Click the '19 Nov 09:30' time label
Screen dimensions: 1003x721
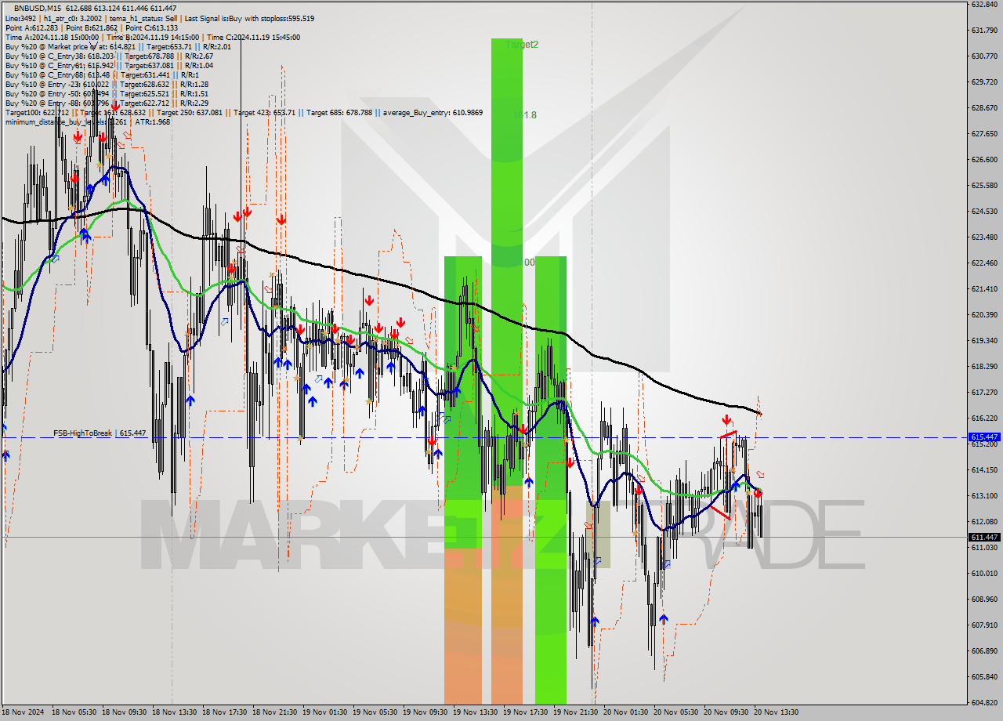[x=425, y=712]
